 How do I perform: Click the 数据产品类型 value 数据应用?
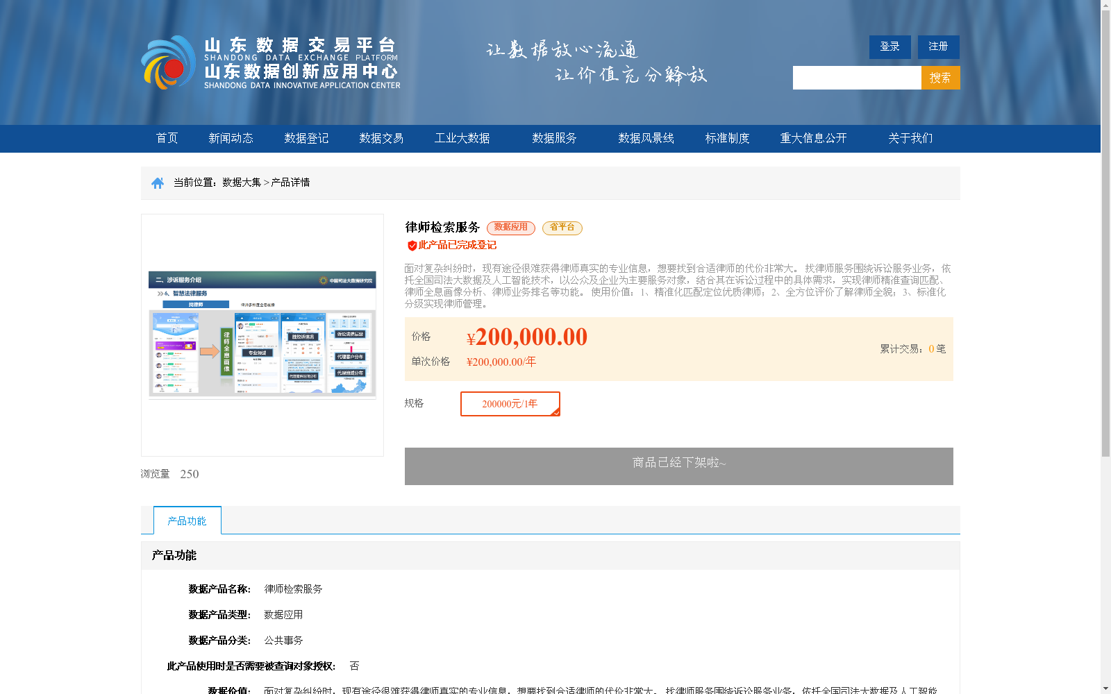click(283, 615)
